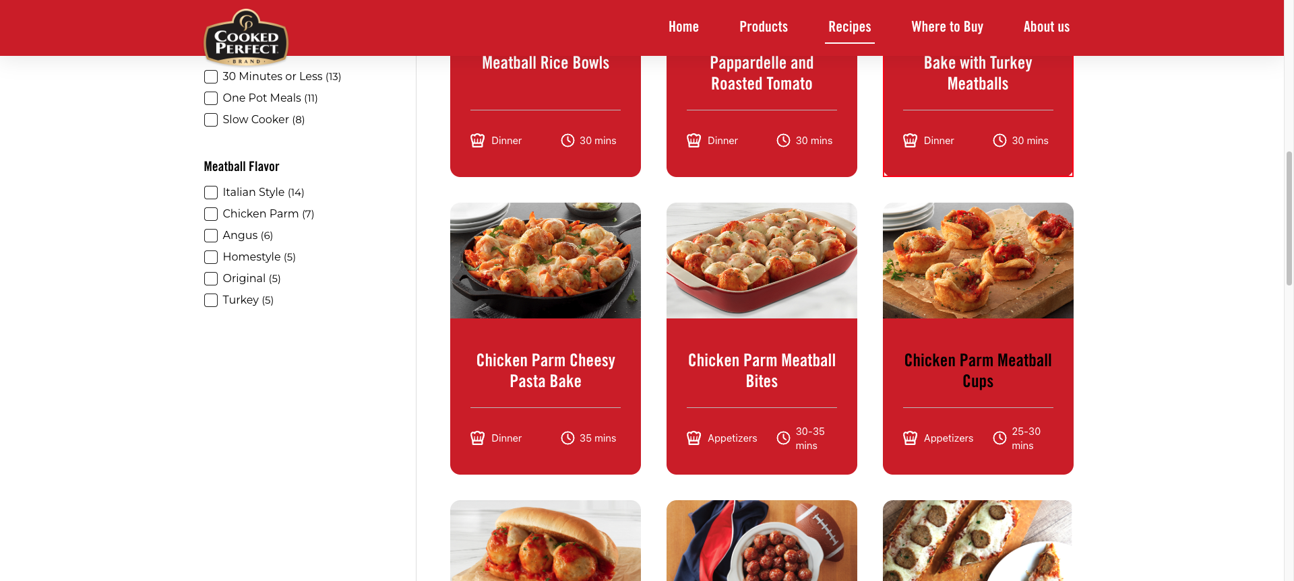The width and height of the screenshot is (1294, 581).
Task: Open the Chicken Parm Meatball Bites photo
Action: click(762, 261)
